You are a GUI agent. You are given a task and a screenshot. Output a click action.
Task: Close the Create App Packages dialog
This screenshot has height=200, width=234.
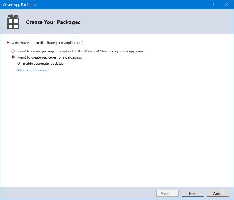tap(227, 4)
